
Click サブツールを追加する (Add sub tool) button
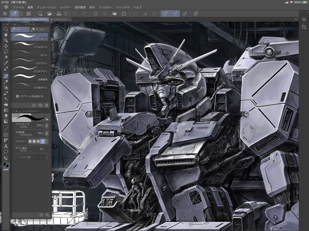coord(30,96)
